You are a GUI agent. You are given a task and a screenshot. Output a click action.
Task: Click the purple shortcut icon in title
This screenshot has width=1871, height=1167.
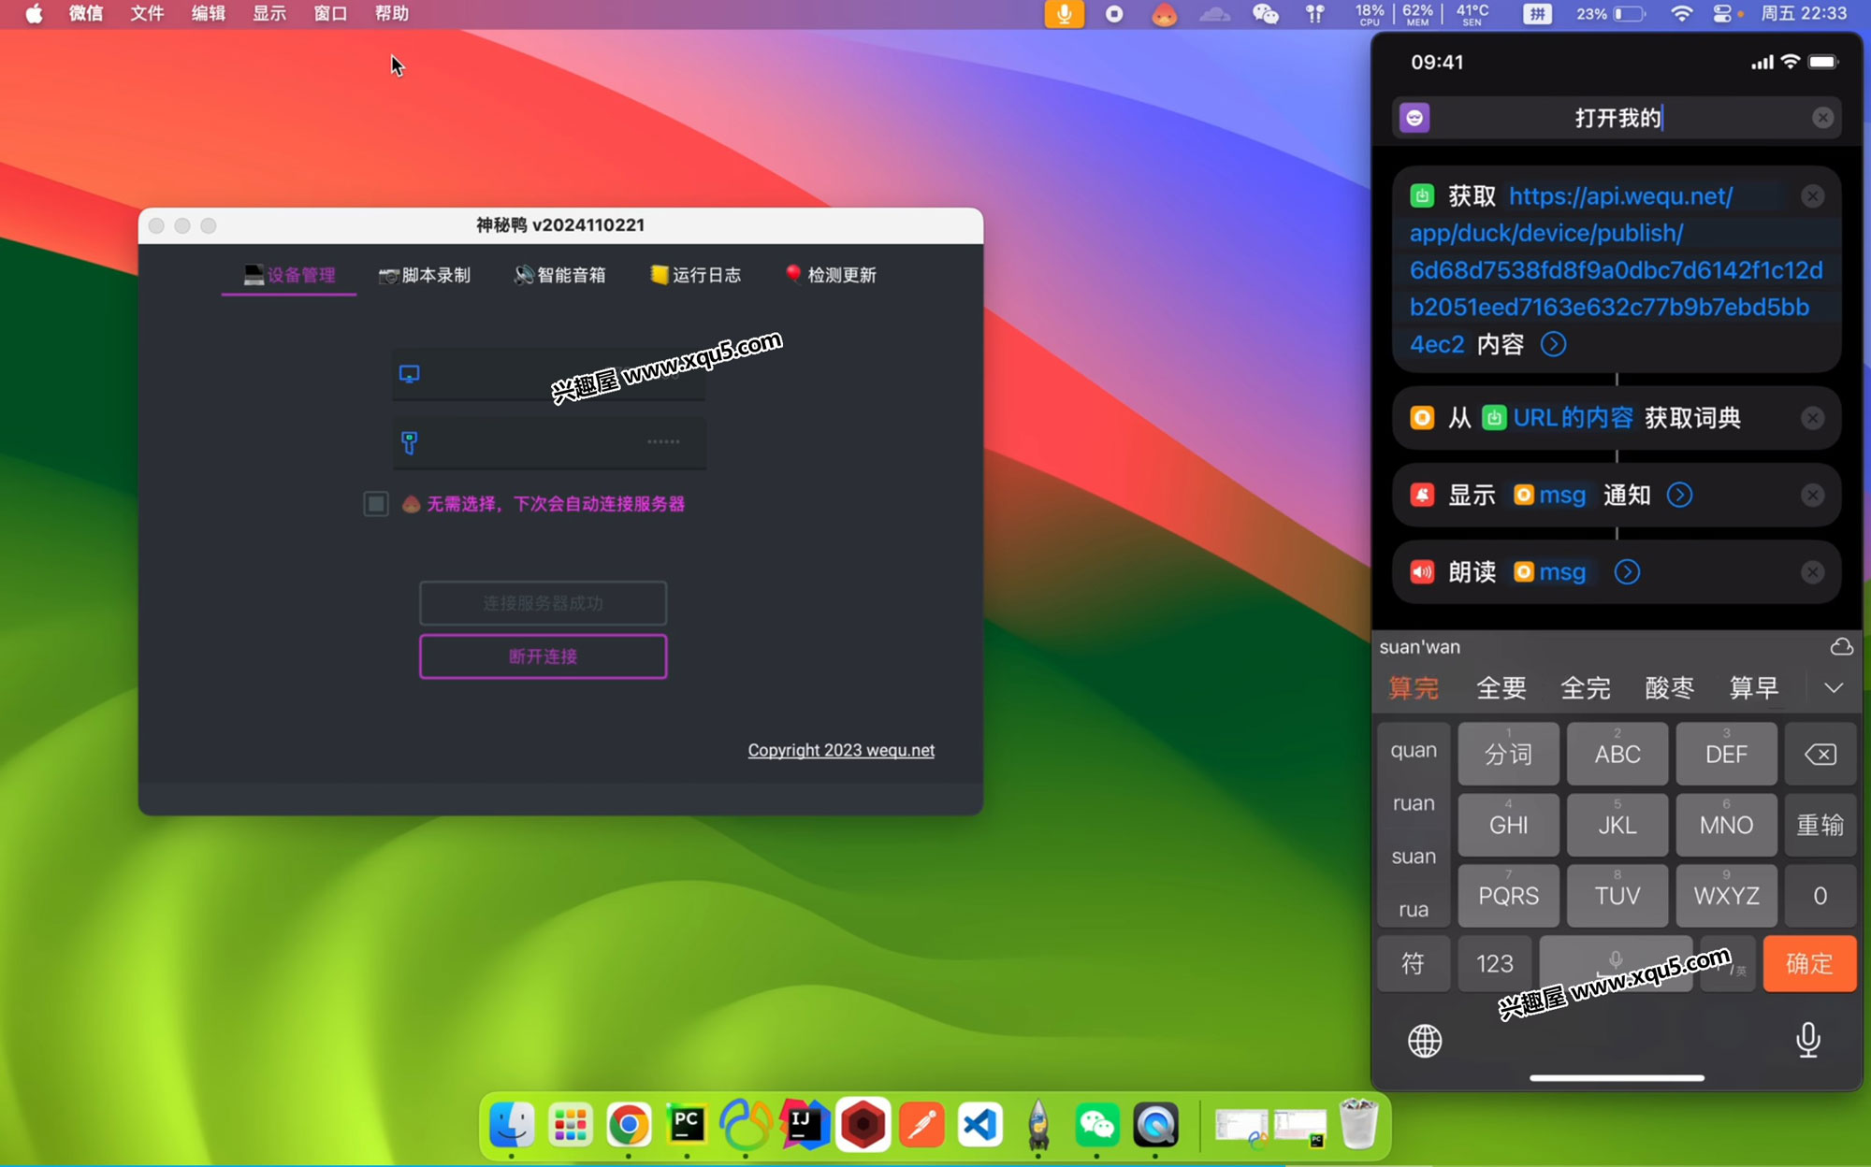(x=1414, y=118)
